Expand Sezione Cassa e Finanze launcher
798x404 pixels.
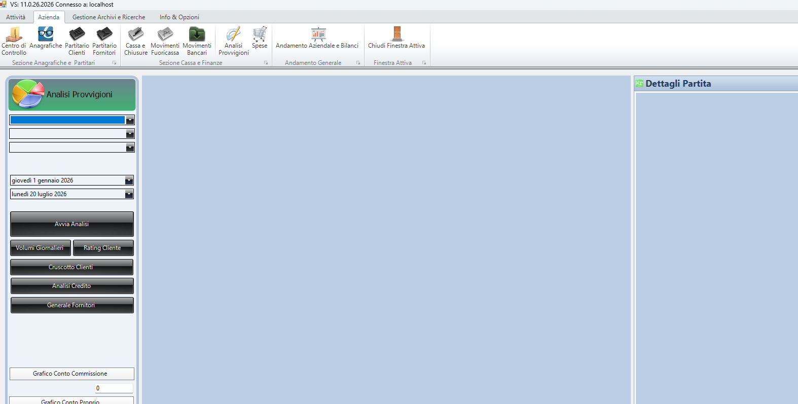(266, 63)
